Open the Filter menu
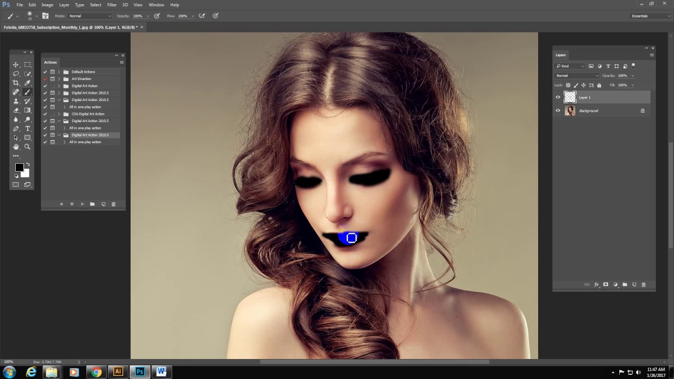The height and width of the screenshot is (379, 674). (112, 5)
